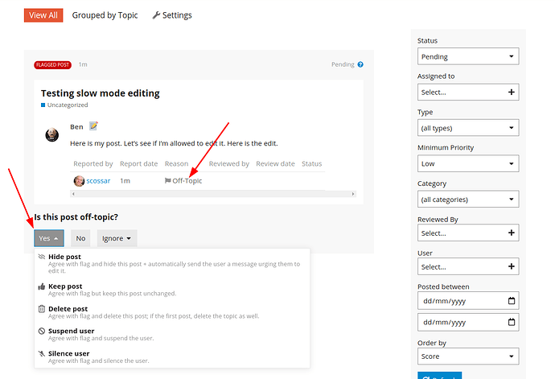
Task: Open the calendar picker for first date
Action: (x=512, y=301)
